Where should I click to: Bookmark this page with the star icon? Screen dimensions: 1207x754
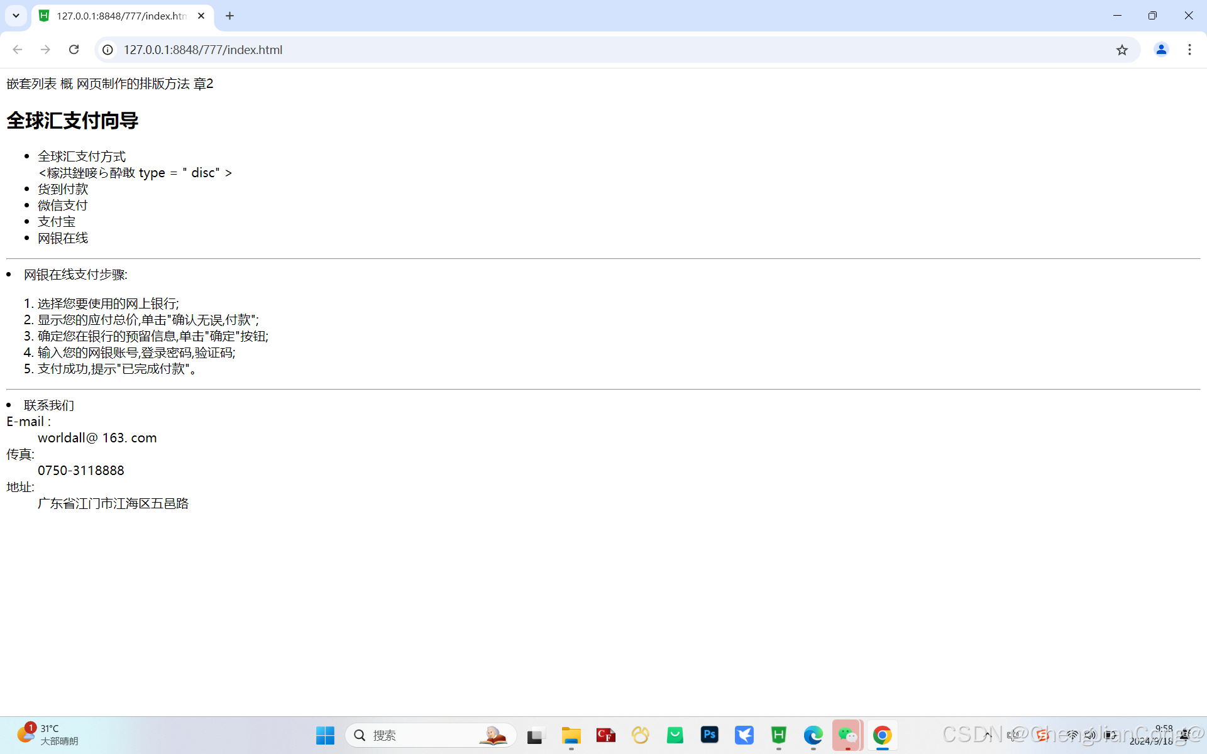click(x=1122, y=50)
